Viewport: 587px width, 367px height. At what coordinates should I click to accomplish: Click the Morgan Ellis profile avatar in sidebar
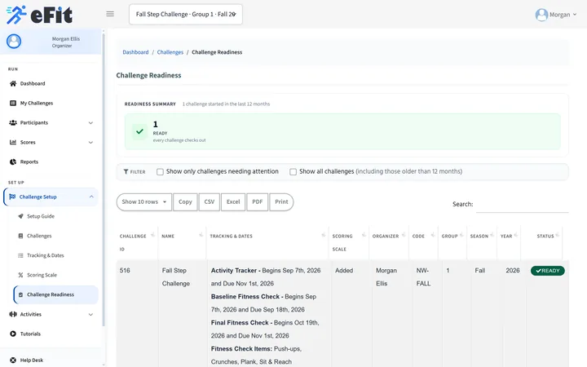[14, 42]
